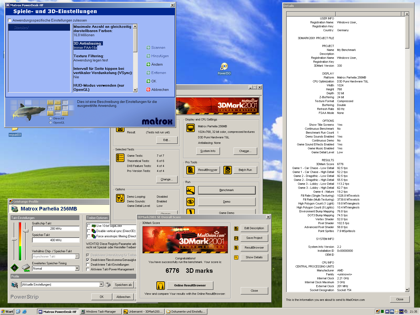Open the wcpuid33 desktop folder
Image resolution: width=420 pixels, height=315 pixels.
click(15, 132)
